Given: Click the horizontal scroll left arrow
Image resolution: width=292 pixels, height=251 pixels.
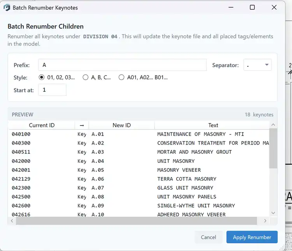Looking at the screenshot, I should click(x=12, y=221).
